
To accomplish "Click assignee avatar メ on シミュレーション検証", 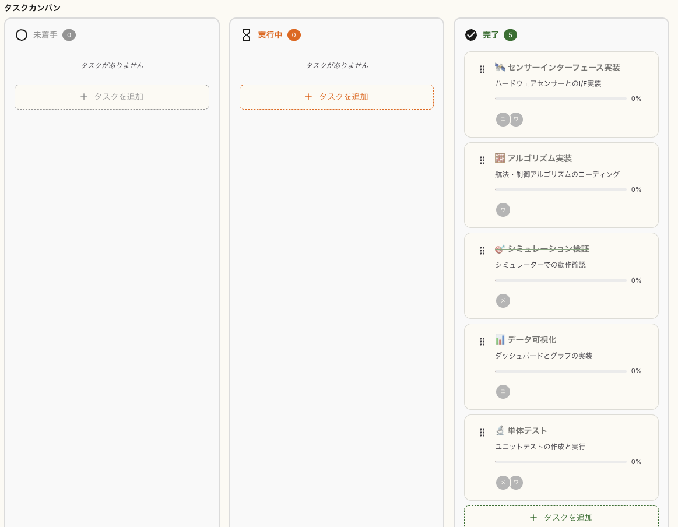I will click(503, 301).
